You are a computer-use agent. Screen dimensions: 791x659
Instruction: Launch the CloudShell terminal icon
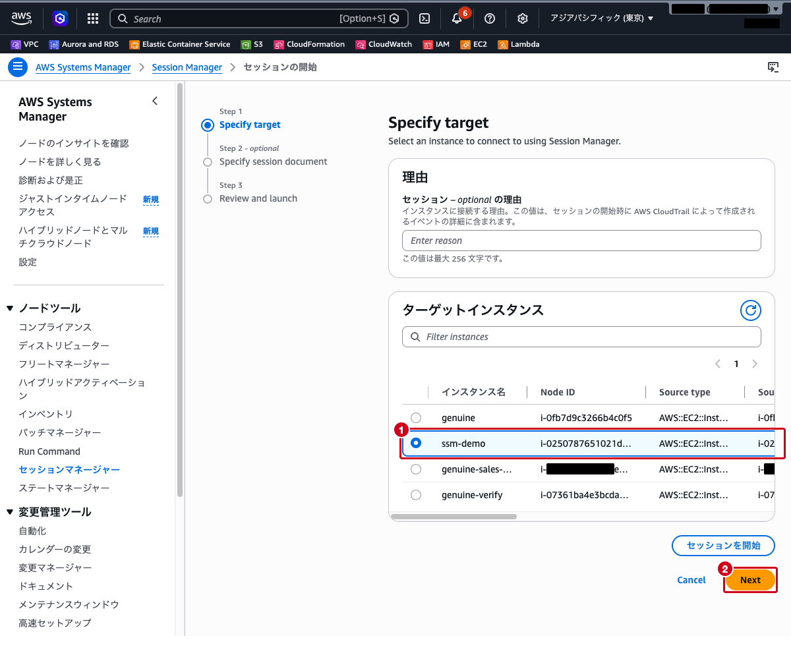point(426,18)
